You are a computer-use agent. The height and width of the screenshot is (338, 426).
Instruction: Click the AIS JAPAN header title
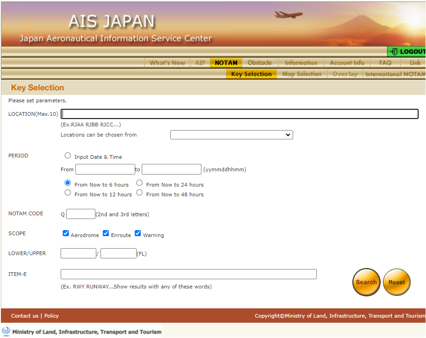(112, 21)
